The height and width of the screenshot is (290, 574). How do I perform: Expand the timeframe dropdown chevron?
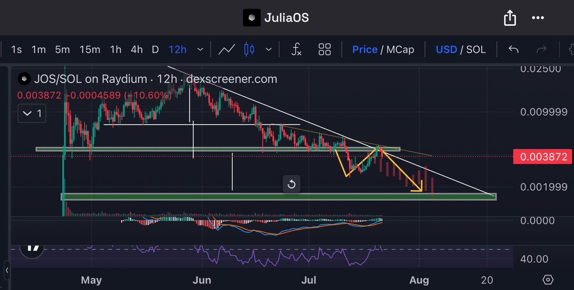[200, 49]
